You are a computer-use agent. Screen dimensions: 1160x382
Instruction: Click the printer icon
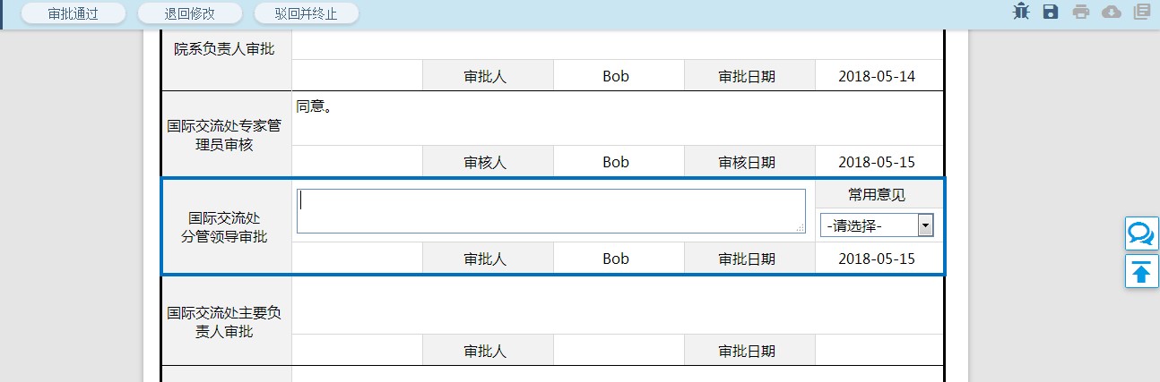pyautogui.click(x=1081, y=12)
